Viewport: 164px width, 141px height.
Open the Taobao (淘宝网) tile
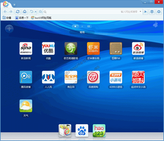(71, 77)
